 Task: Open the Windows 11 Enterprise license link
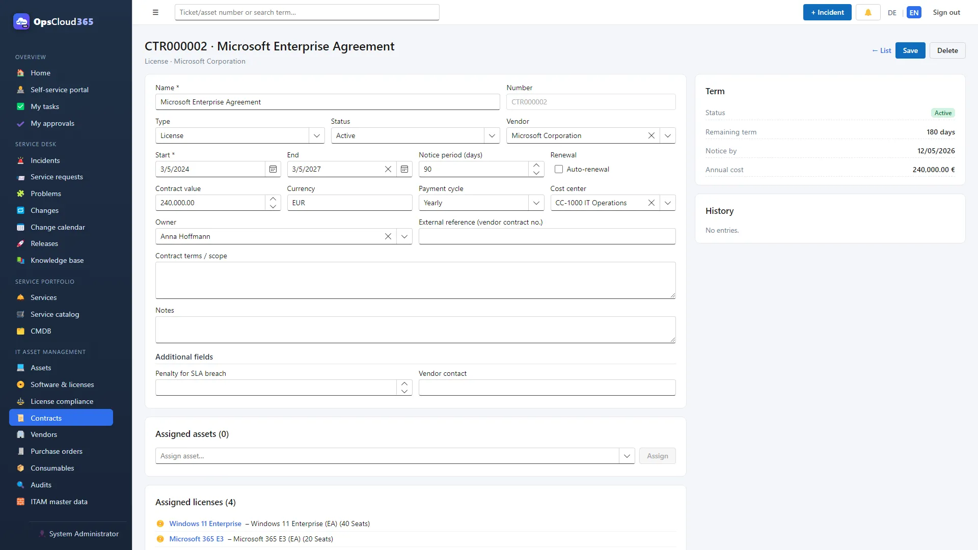click(205, 524)
